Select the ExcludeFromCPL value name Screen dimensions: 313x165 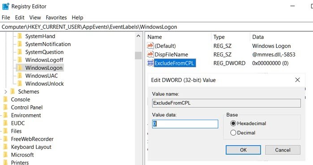[174, 63]
